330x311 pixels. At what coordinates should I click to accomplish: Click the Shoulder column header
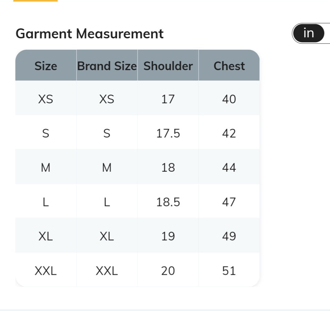pyautogui.click(x=168, y=65)
